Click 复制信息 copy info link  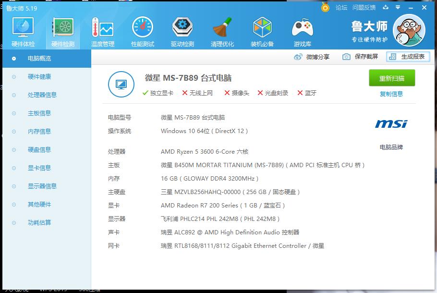[x=391, y=94]
